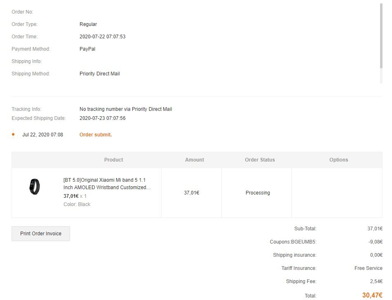Click the Amount column header

tap(195, 160)
